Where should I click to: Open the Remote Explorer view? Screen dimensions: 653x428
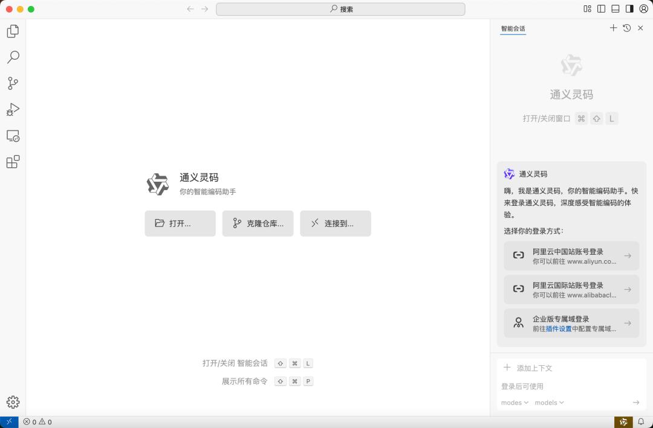(x=13, y=136)
